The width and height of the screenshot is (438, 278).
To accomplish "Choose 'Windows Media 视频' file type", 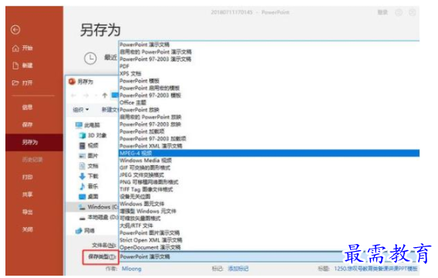I will tap(146, 161).
